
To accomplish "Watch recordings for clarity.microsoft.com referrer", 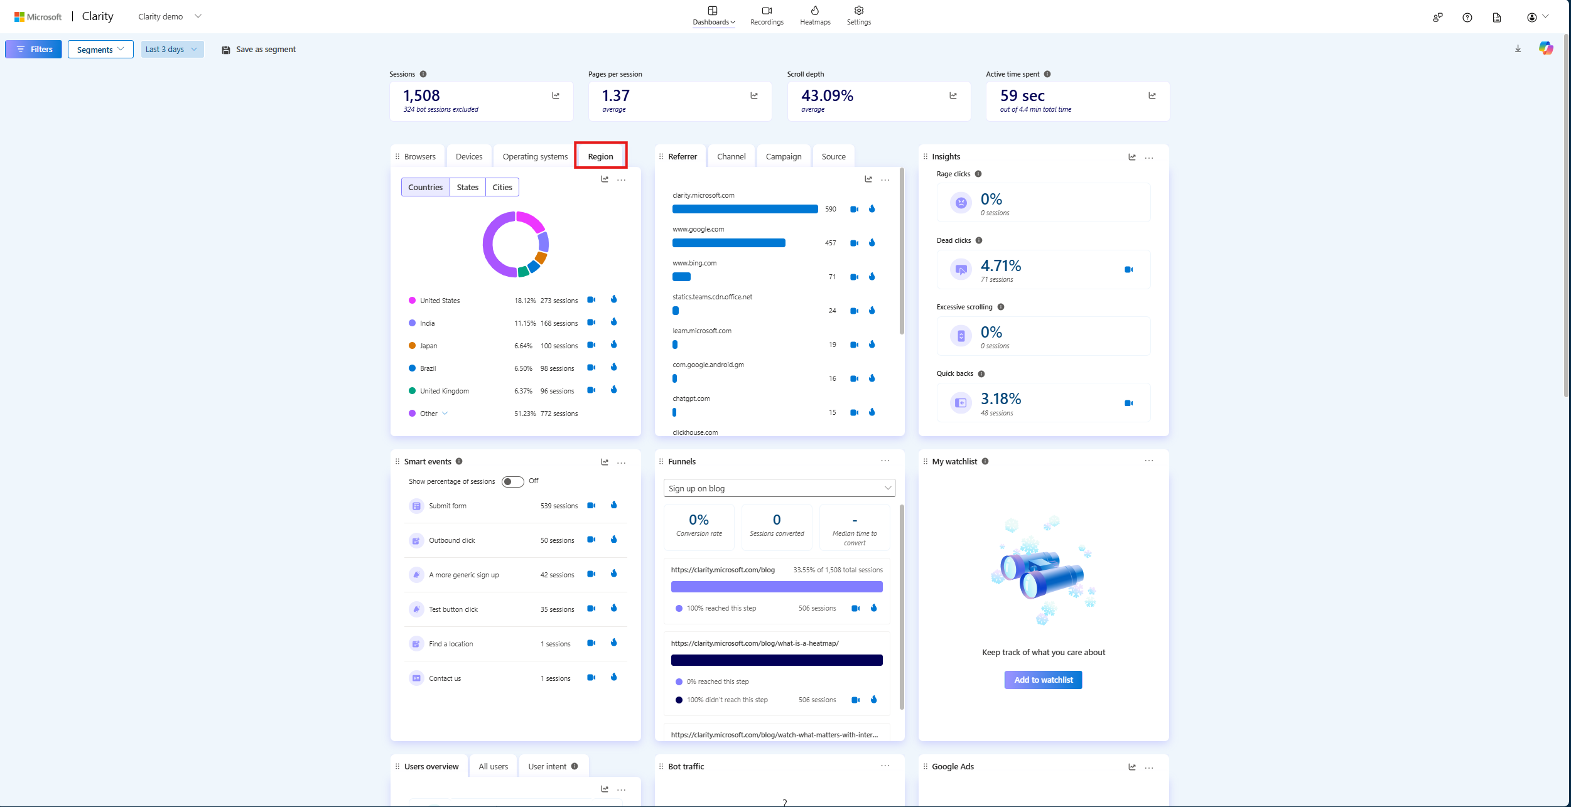I will click(x=854, y=209).
